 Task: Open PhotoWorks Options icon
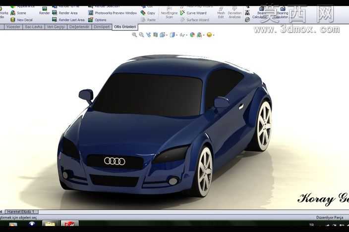(91, 20)
